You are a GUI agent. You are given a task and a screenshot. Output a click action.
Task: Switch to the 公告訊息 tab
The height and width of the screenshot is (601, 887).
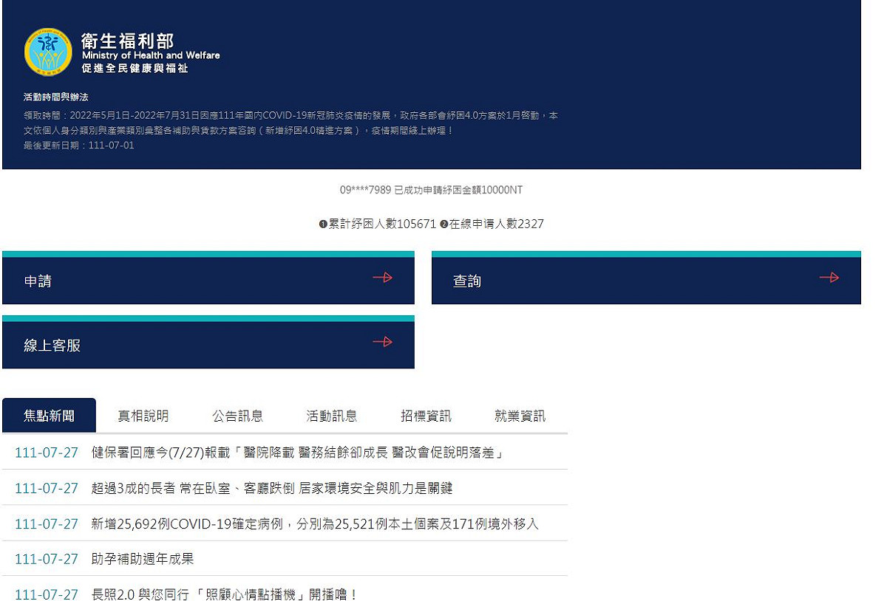(237, 416)
